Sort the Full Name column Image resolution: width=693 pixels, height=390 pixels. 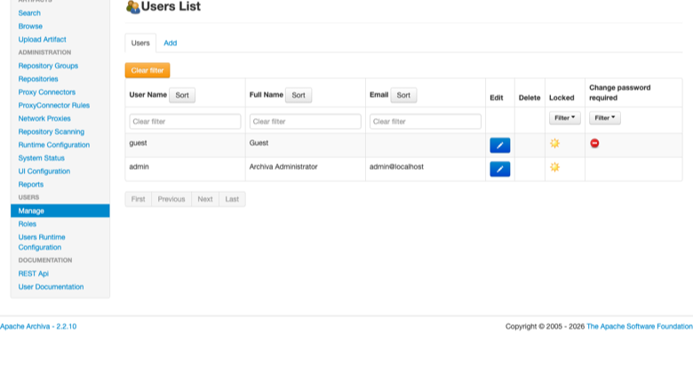299,95
